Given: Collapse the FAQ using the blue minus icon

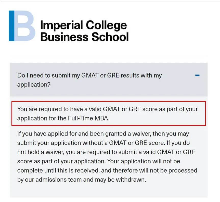Looking at the screenshot, I should pos(197,75).
